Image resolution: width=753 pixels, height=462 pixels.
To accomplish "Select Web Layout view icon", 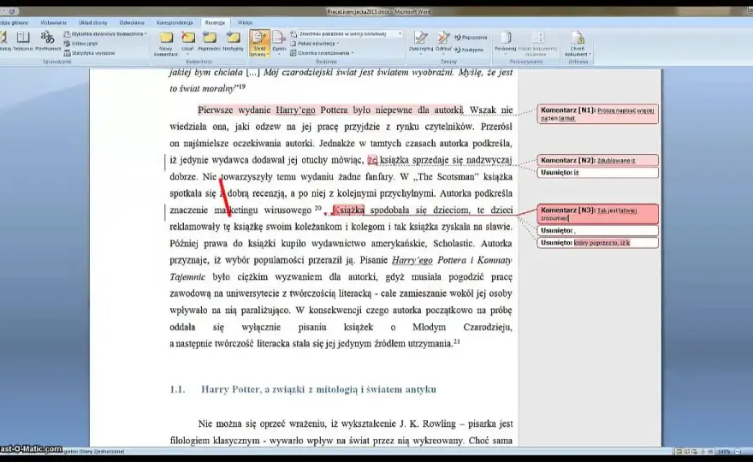I will coord(695,452).
